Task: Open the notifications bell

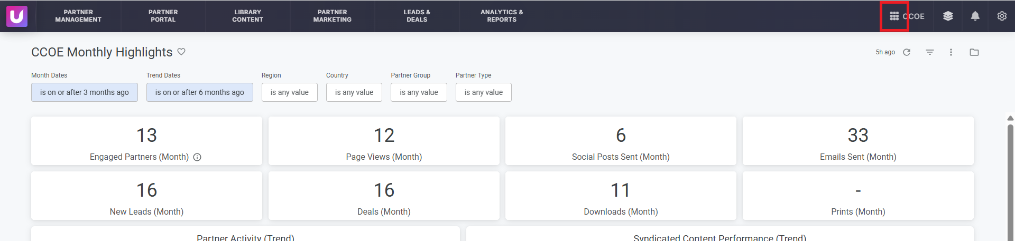Action: 975,16
